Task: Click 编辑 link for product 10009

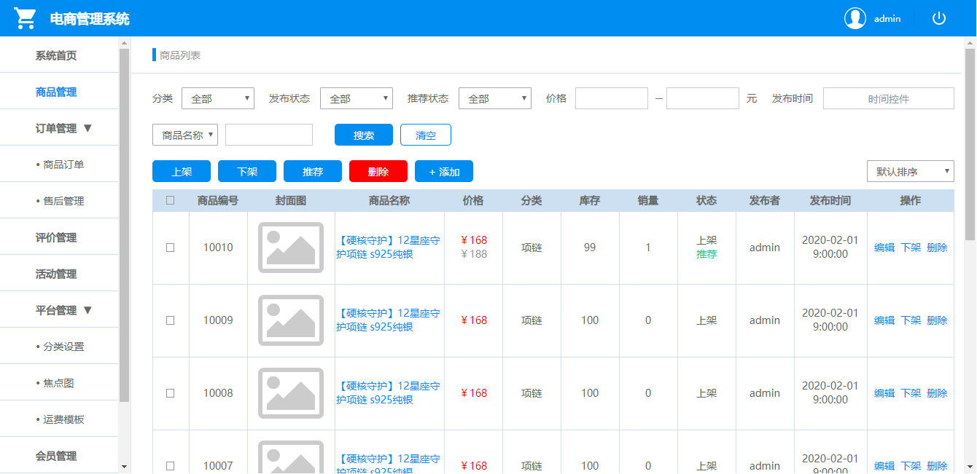Action: pos(884,320)
